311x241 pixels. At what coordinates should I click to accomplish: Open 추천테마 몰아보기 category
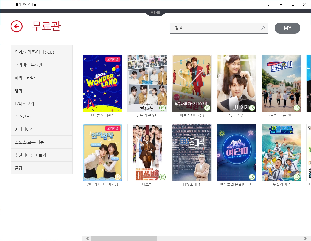coord(42,155)
